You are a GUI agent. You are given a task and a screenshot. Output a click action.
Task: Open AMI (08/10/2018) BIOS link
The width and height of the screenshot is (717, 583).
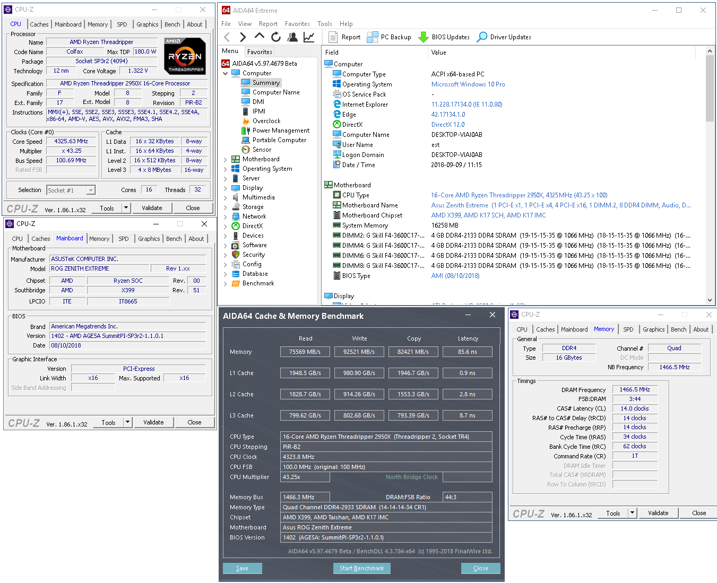[455, 276]
